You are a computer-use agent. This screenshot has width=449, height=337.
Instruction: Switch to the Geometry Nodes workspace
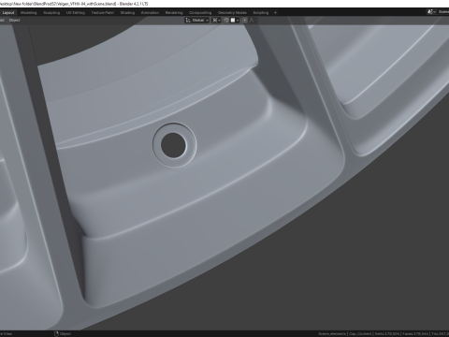(232, 13)
